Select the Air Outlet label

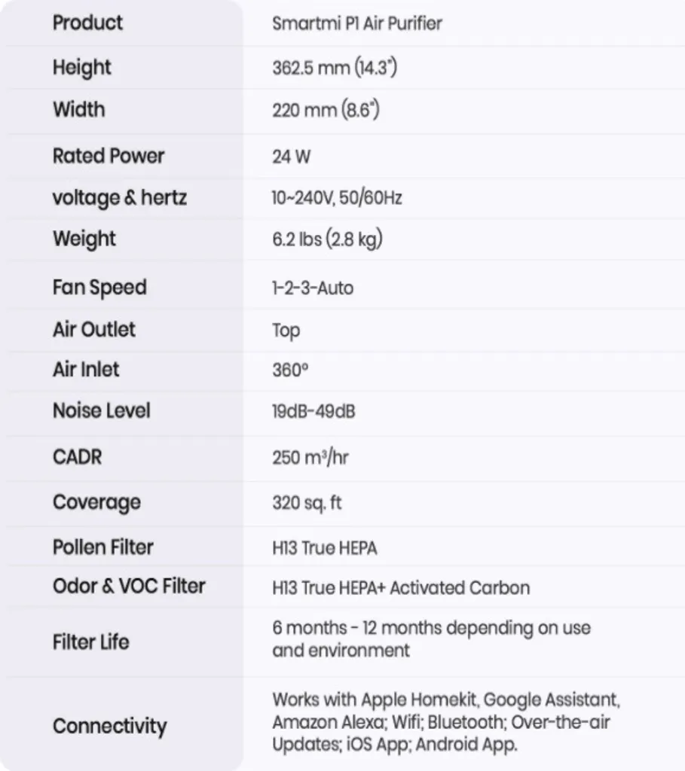[94, 329]
